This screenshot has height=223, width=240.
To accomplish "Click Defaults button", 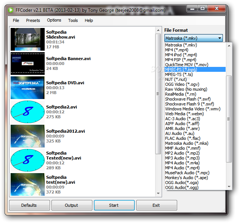I will (x=30, y=205).
